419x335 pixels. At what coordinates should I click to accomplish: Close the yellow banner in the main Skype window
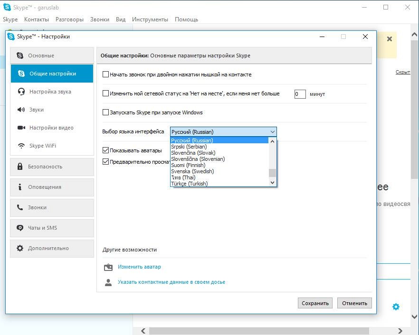pos(390,39)
